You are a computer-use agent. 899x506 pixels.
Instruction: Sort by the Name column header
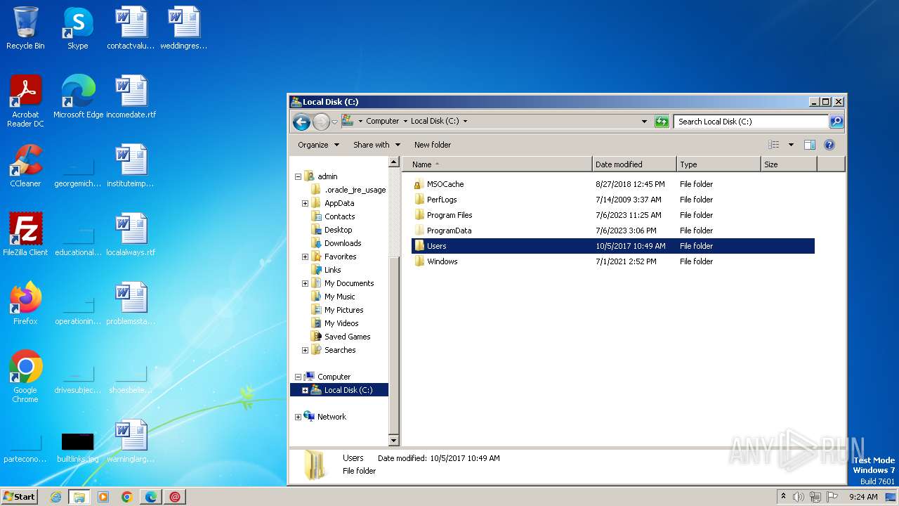tap(497, 164)
